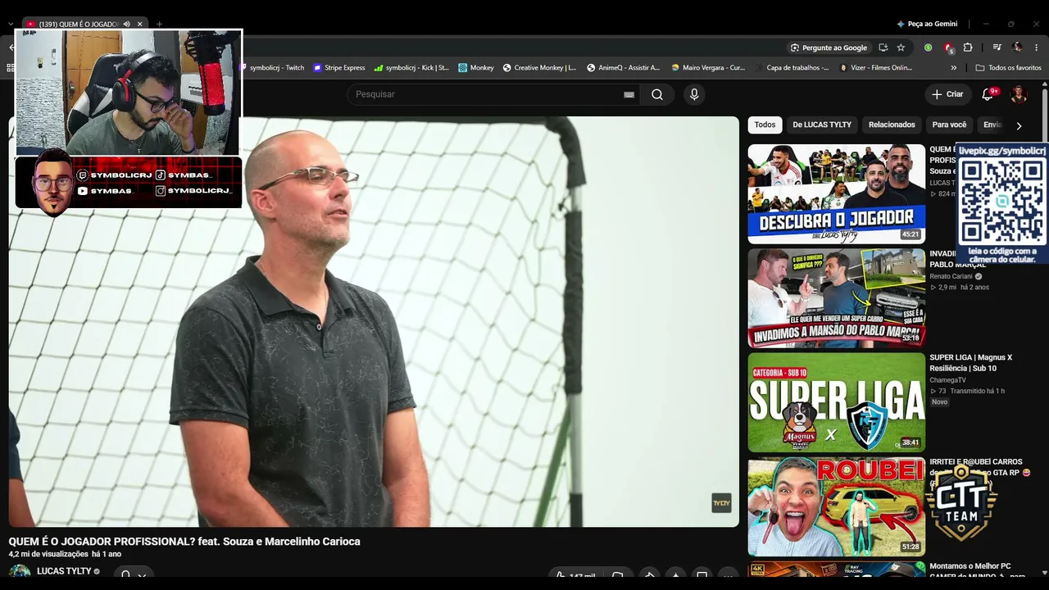
Task: Click 'SUPER LIGA | Magnus X Resiliência' title
Action: pos(971,363)
